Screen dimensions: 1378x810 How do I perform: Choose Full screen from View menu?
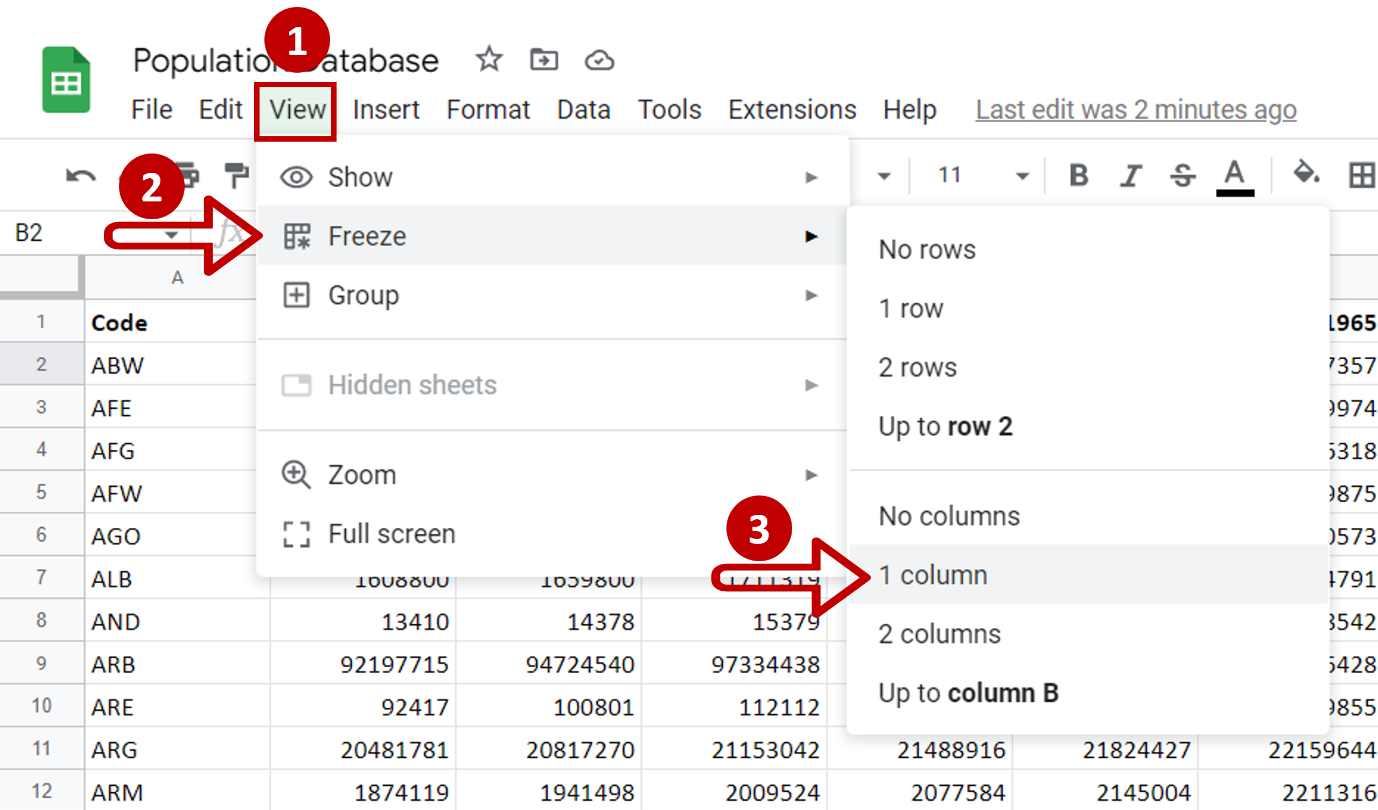(391, 534)
